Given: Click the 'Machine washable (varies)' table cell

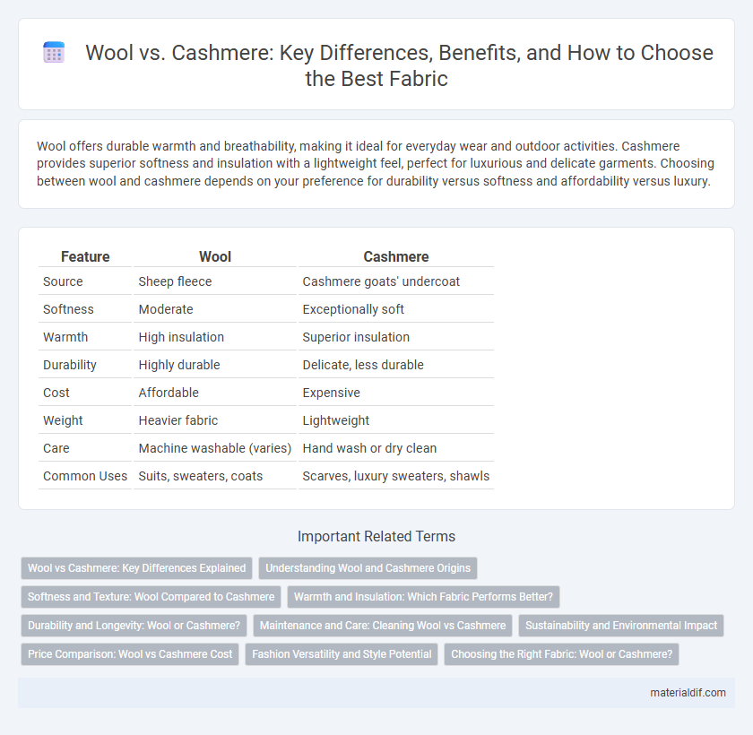Looking at the screenshot, I should coord(214,448).
